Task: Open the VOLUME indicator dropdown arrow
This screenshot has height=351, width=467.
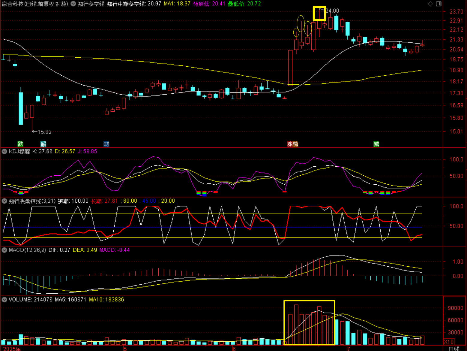Action: point(4,299)
